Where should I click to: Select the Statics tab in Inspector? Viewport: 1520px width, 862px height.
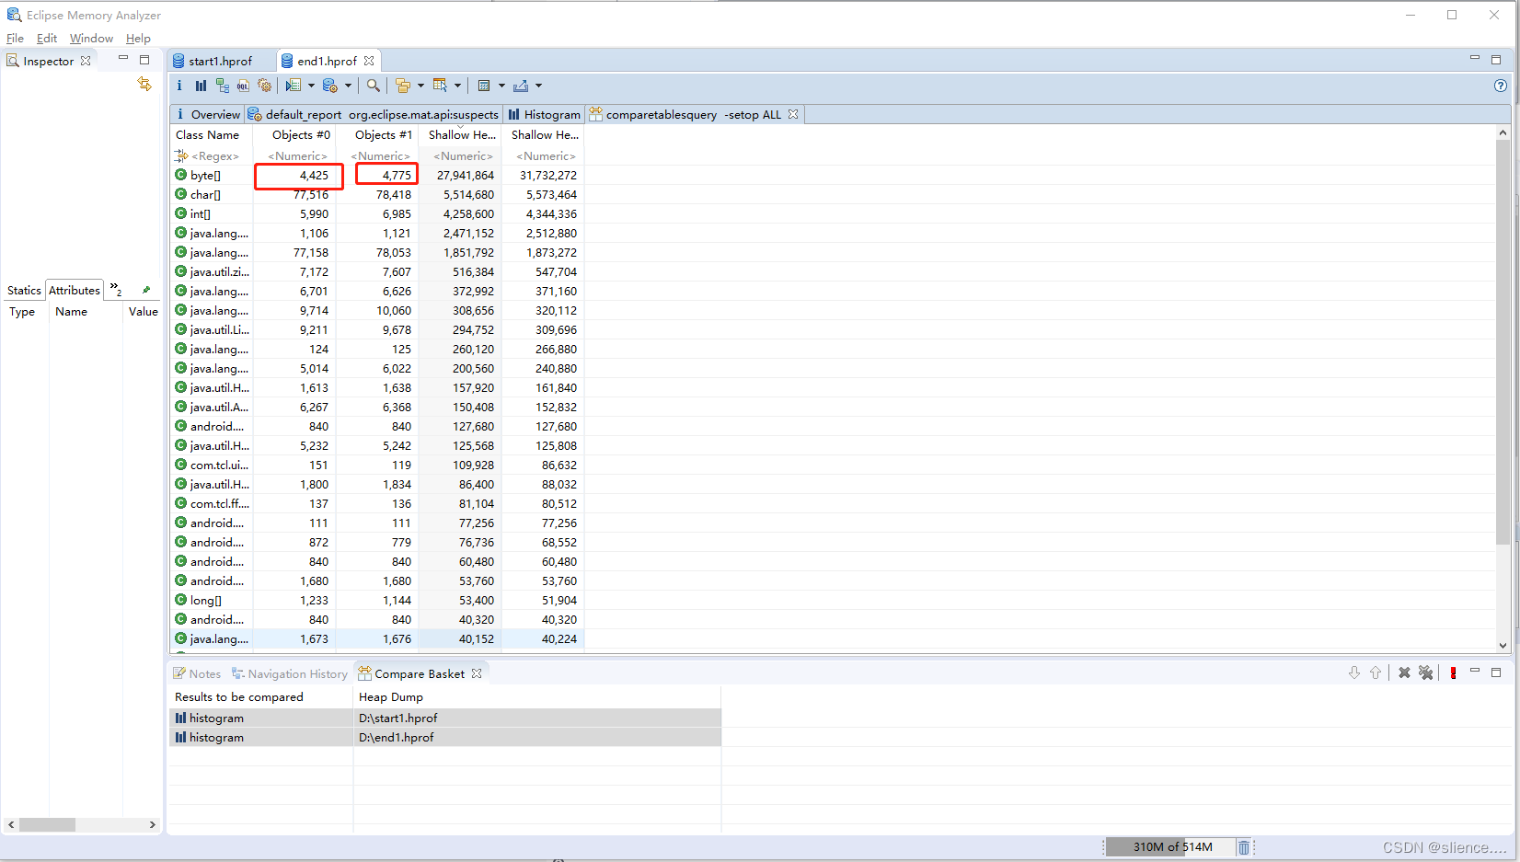tap(24, 290)
